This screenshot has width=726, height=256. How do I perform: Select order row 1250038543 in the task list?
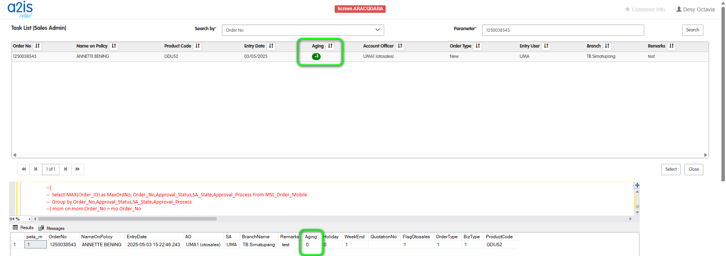pos(360,57)
